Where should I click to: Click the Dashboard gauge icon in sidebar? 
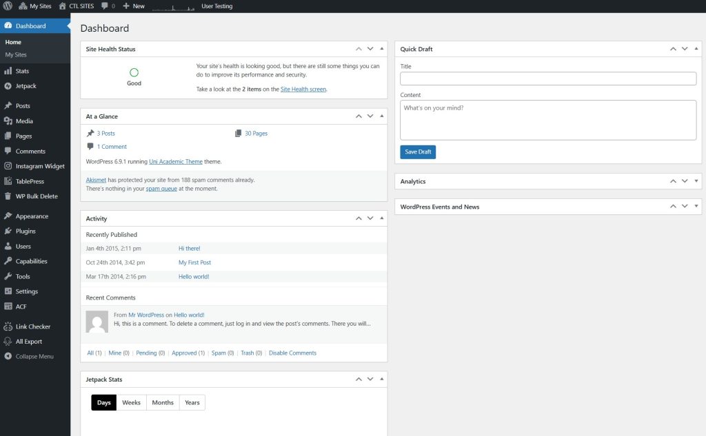click(8, 25)
